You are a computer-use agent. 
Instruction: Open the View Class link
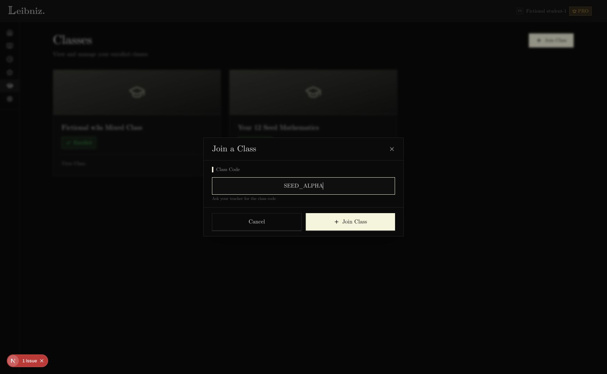(73, 163)
